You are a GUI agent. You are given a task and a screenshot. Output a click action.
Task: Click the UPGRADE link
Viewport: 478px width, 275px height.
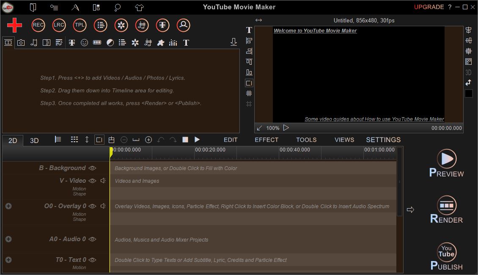[x=429, y=7]
